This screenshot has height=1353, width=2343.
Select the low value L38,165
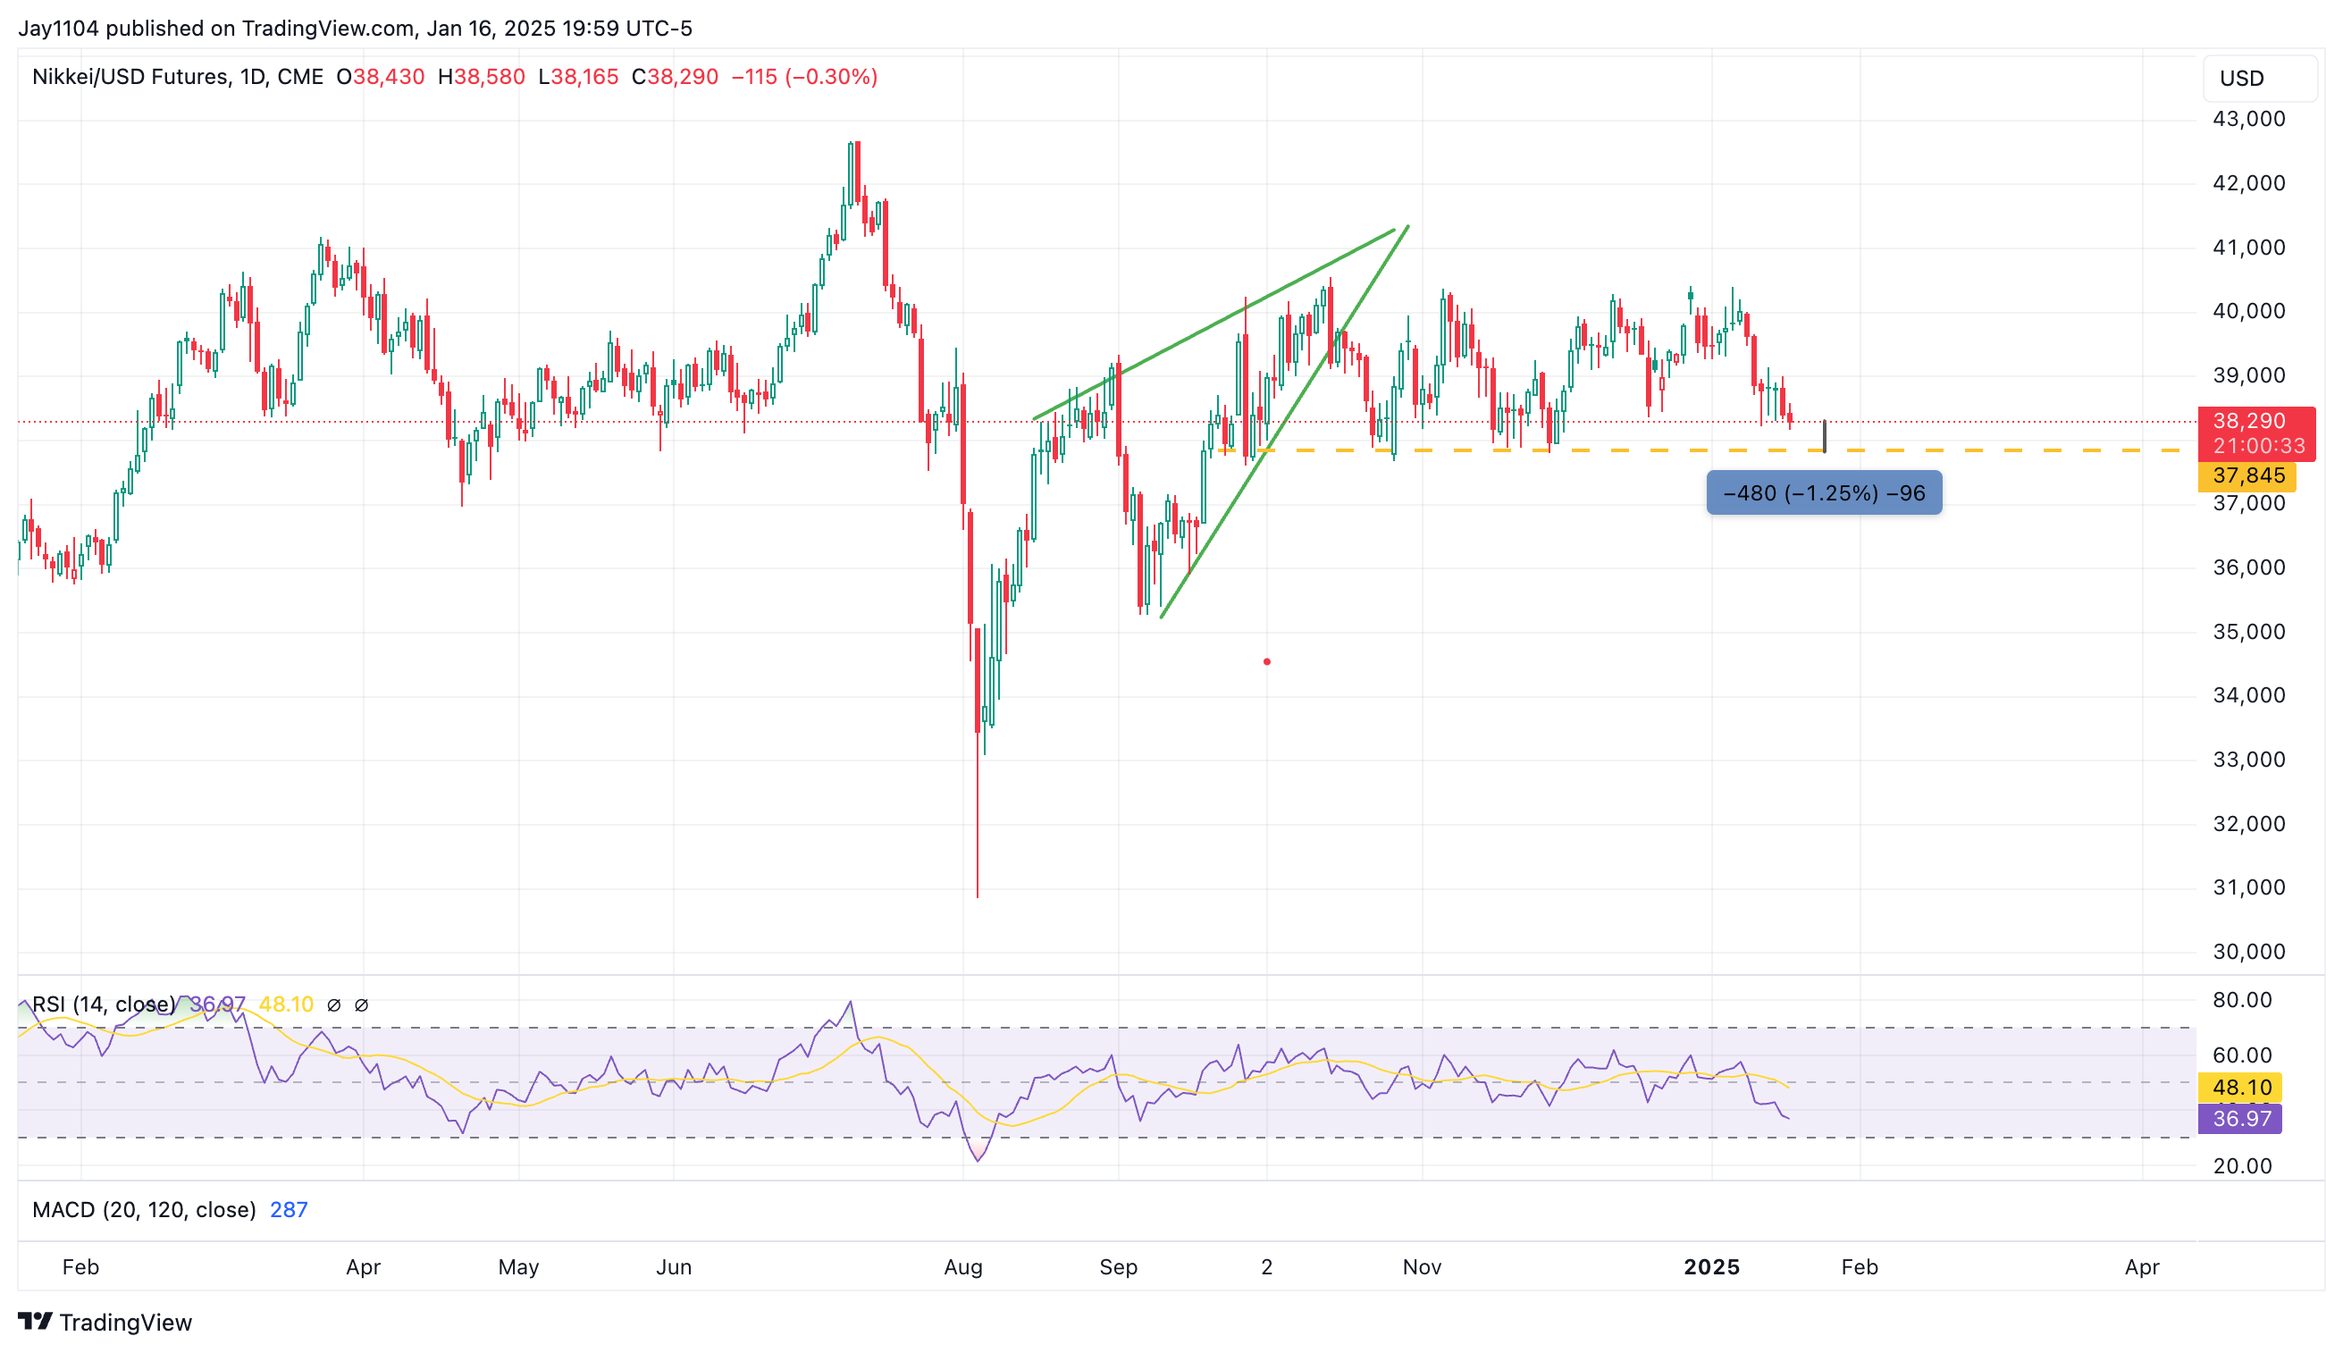pos(578,77)
